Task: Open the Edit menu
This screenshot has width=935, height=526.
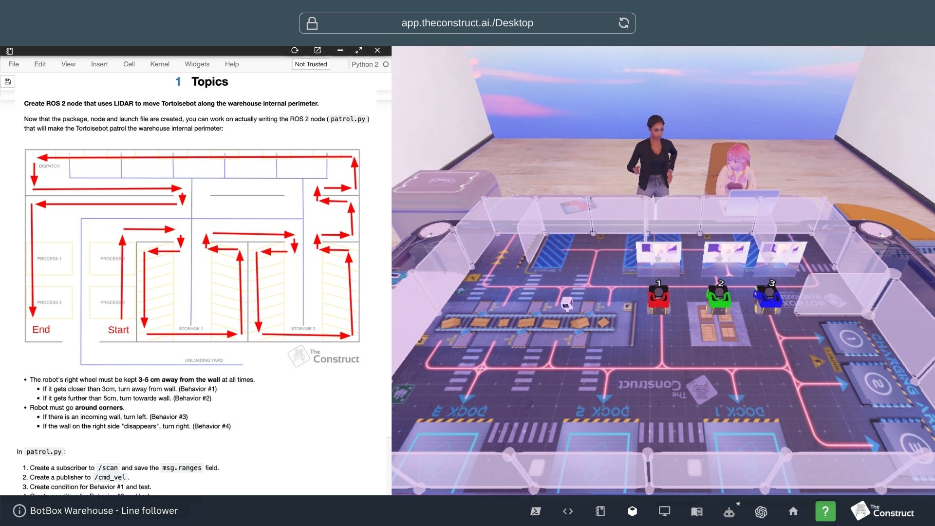Action: 40,64
